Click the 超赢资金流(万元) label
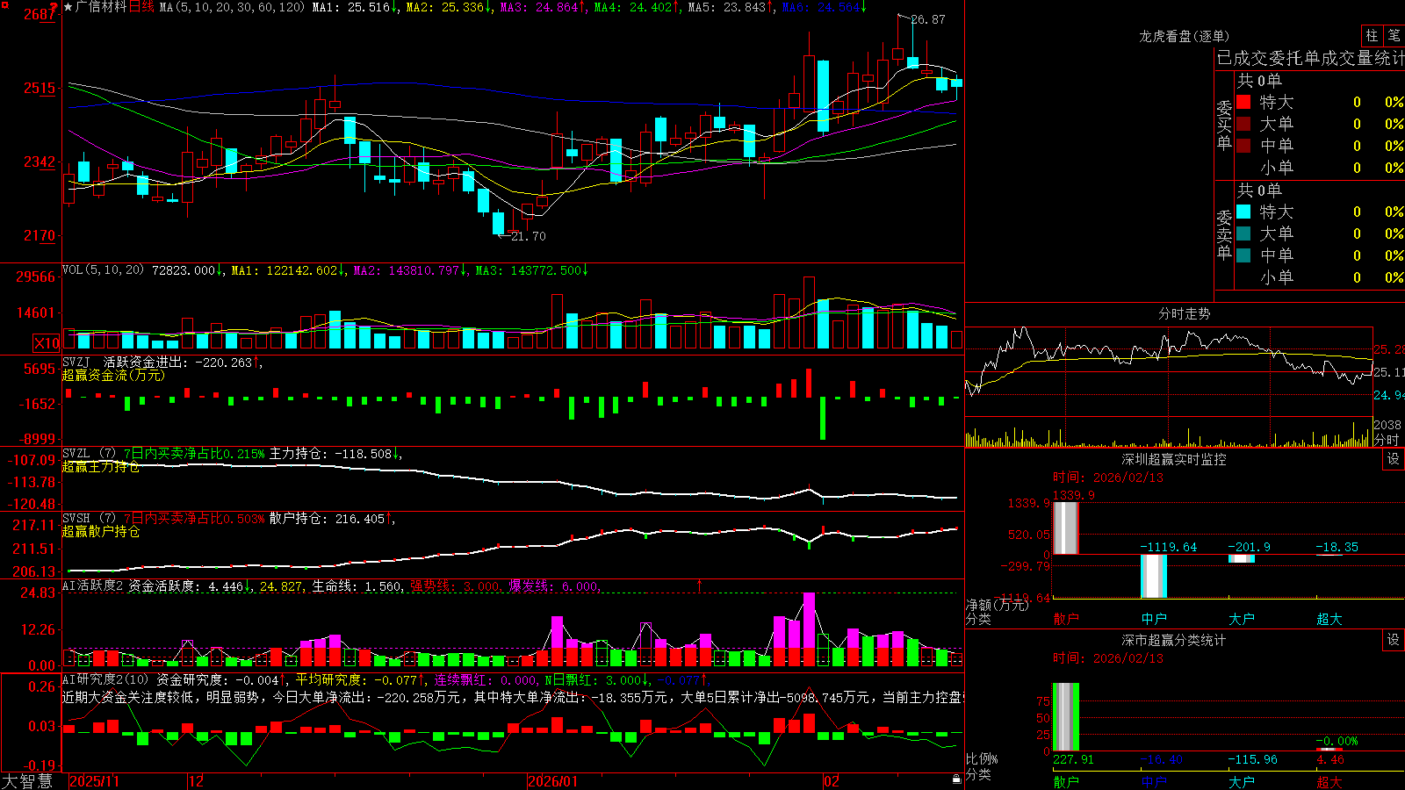The width and height of the screenshot is (1405, 790). click(x=113, y=375)
